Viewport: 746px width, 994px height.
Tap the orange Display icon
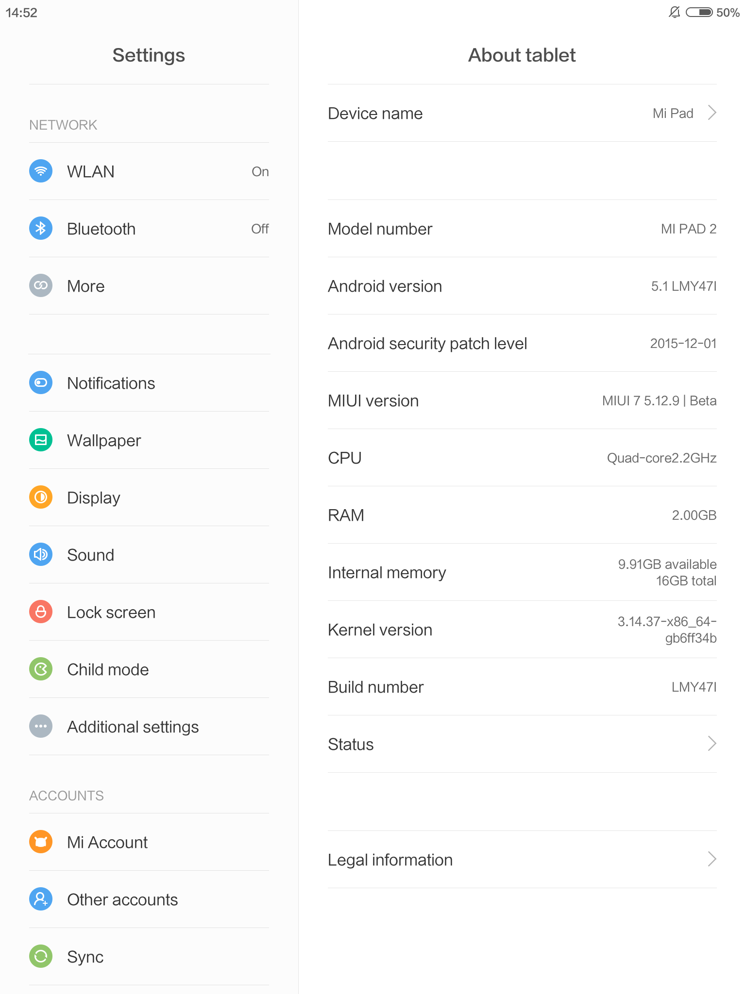pyautogui.click(x=41, y=497)
